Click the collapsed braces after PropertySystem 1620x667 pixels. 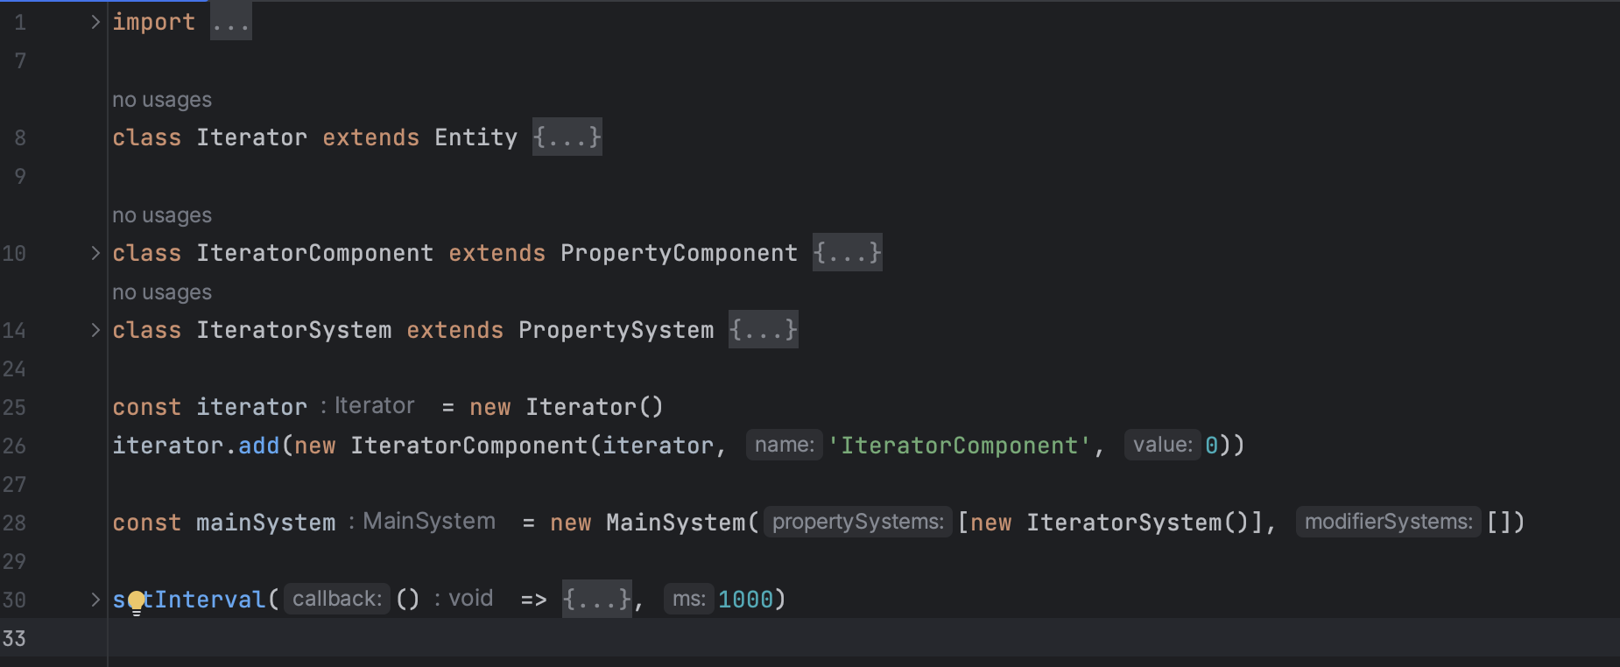763,330
